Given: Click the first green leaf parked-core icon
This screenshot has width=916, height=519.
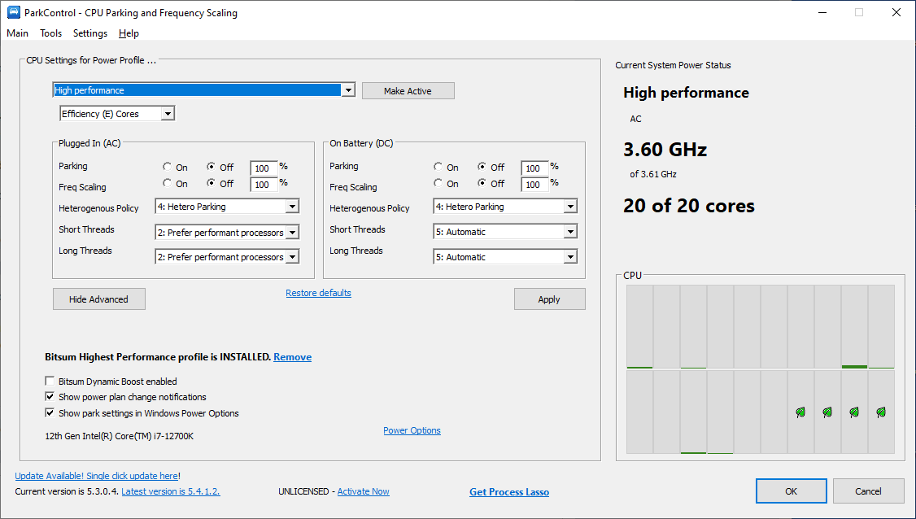Looking at the screenshot, I should pyautogui.click(x=800, y=412).
